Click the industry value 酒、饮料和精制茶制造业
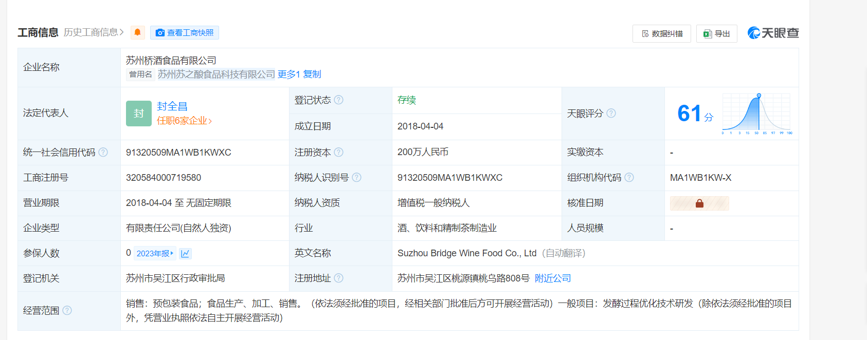Viewport: 867px width, 340px height. click(x=447, y=228)
